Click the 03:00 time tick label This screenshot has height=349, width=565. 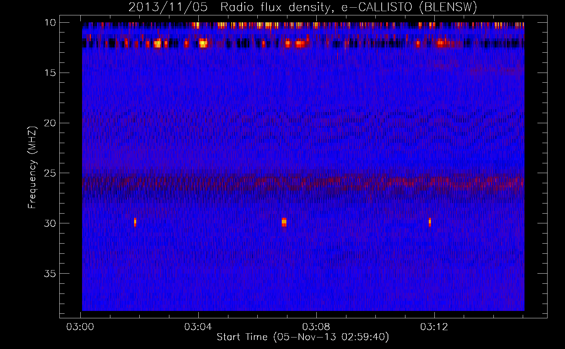pyautogui.click(x=80, y=327)
